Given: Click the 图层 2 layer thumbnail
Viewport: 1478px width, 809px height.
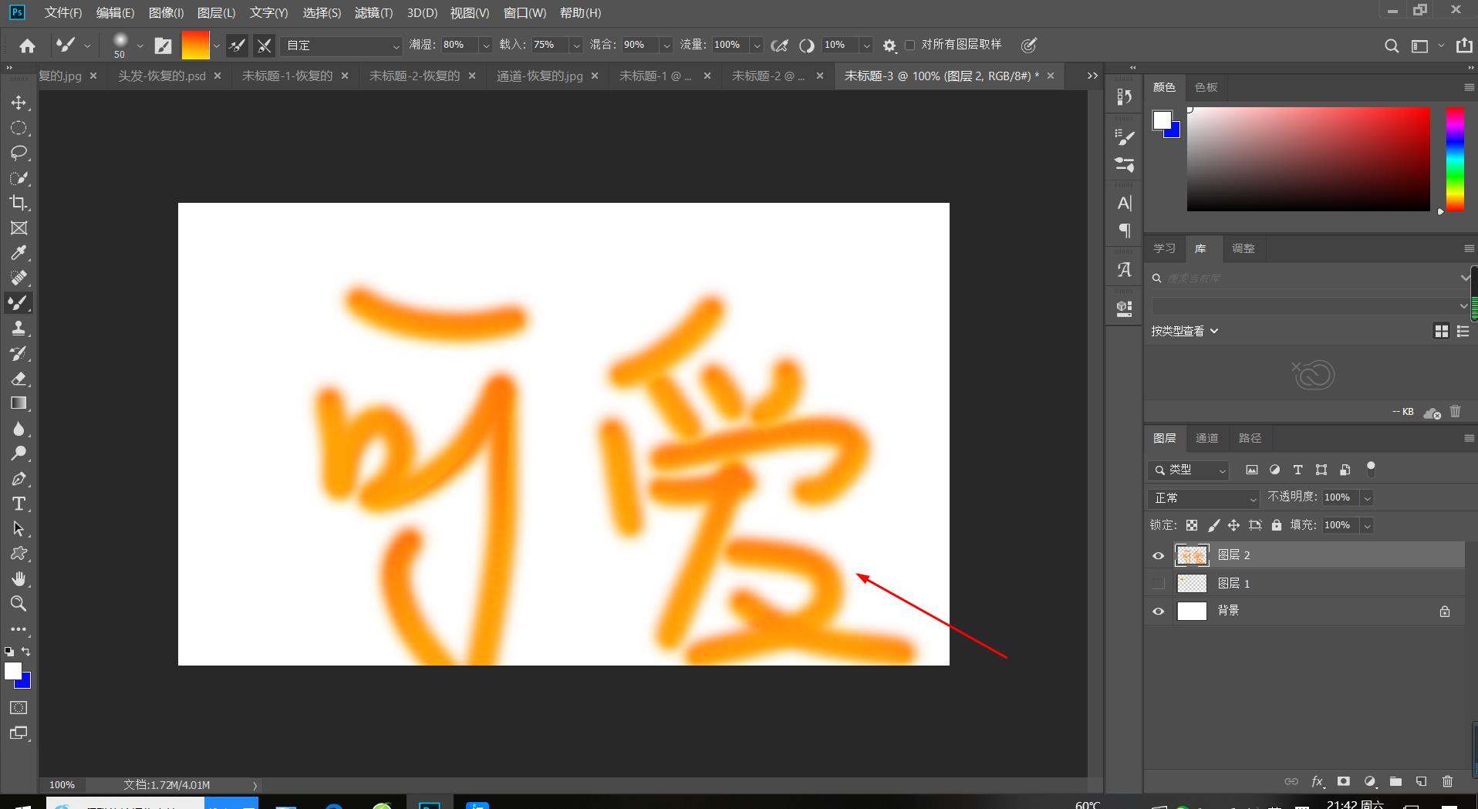Looking at the screenshot, I should coord(1192,555).
